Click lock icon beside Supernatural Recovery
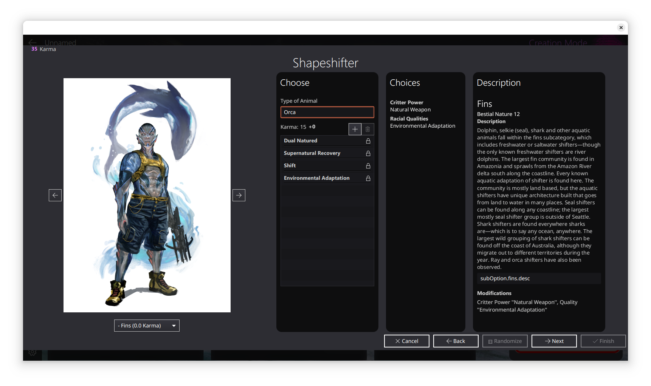Viewport: 651px width, 386px height. [368, 153]
